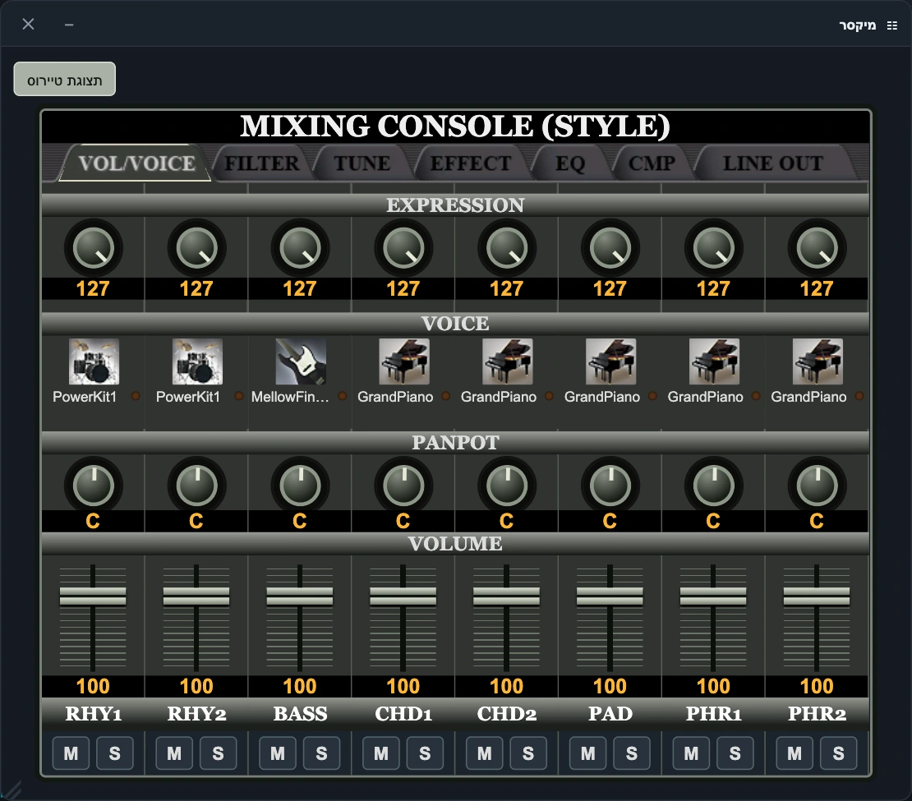
Task: Open the PAD GrandPiano voice icon
Action: [x=610, y=361]
